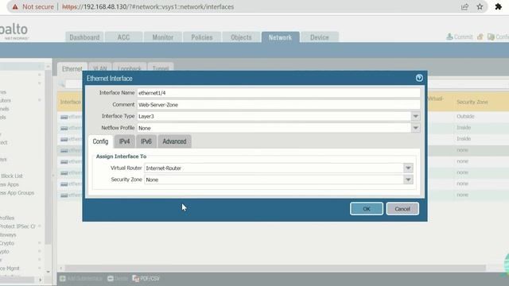509x286 pixels.
Task: Bookmark page with star icon
Action: click(480, 7)
